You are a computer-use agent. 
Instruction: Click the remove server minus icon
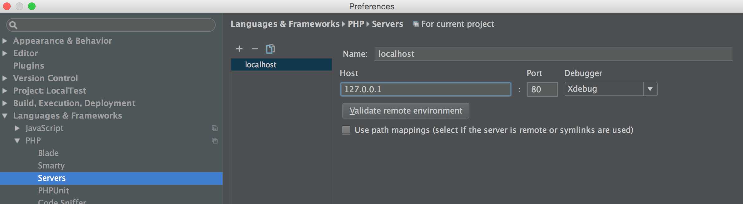255,49
